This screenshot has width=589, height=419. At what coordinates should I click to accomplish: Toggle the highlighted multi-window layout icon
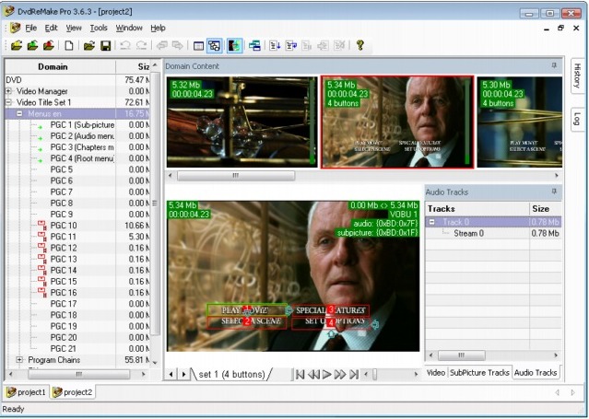tap(215, 46)
